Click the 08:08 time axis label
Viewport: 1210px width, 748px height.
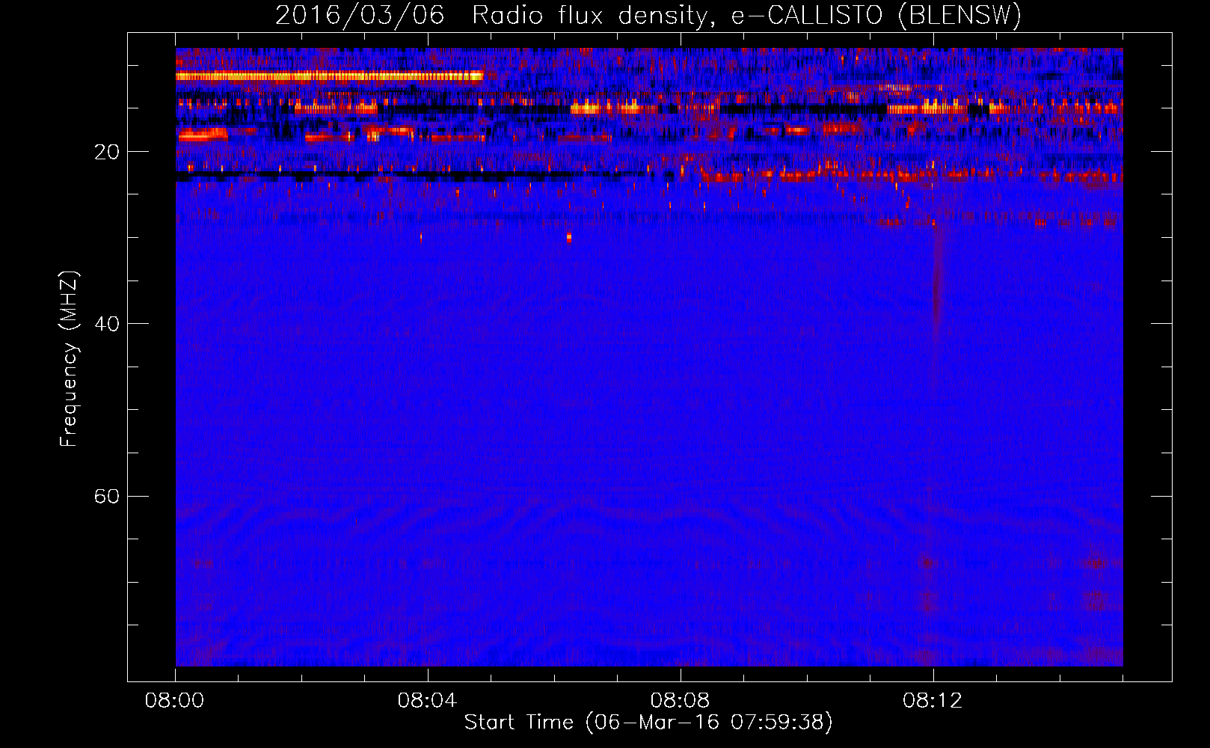(x=681, y=701)
